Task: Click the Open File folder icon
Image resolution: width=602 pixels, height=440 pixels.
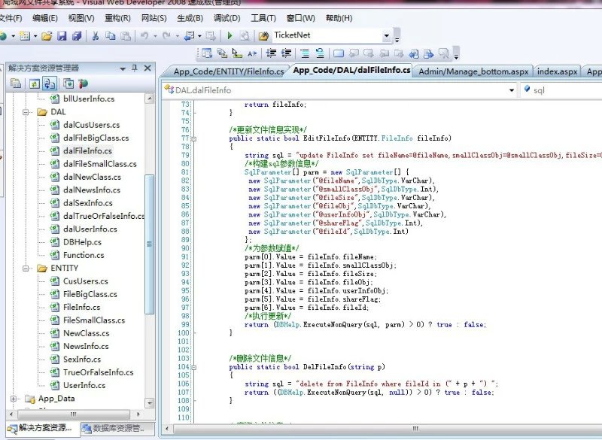Action: [47, 36]
